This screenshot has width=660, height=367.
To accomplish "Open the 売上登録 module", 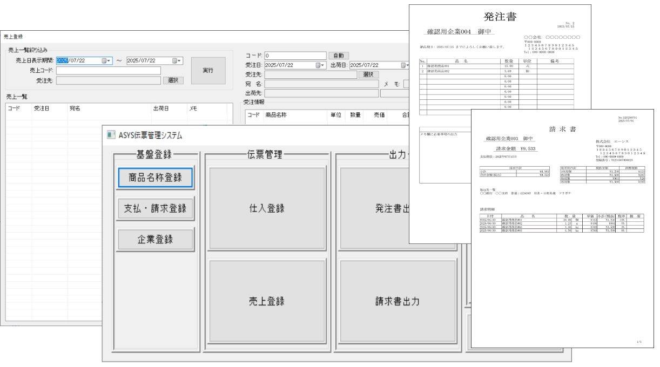I will [x=267, y=301].
